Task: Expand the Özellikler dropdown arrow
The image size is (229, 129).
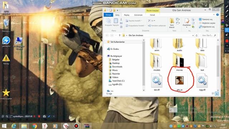Action: click(x=187, y=27)
